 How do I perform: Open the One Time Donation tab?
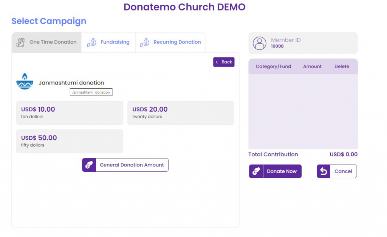coord(46,42)
